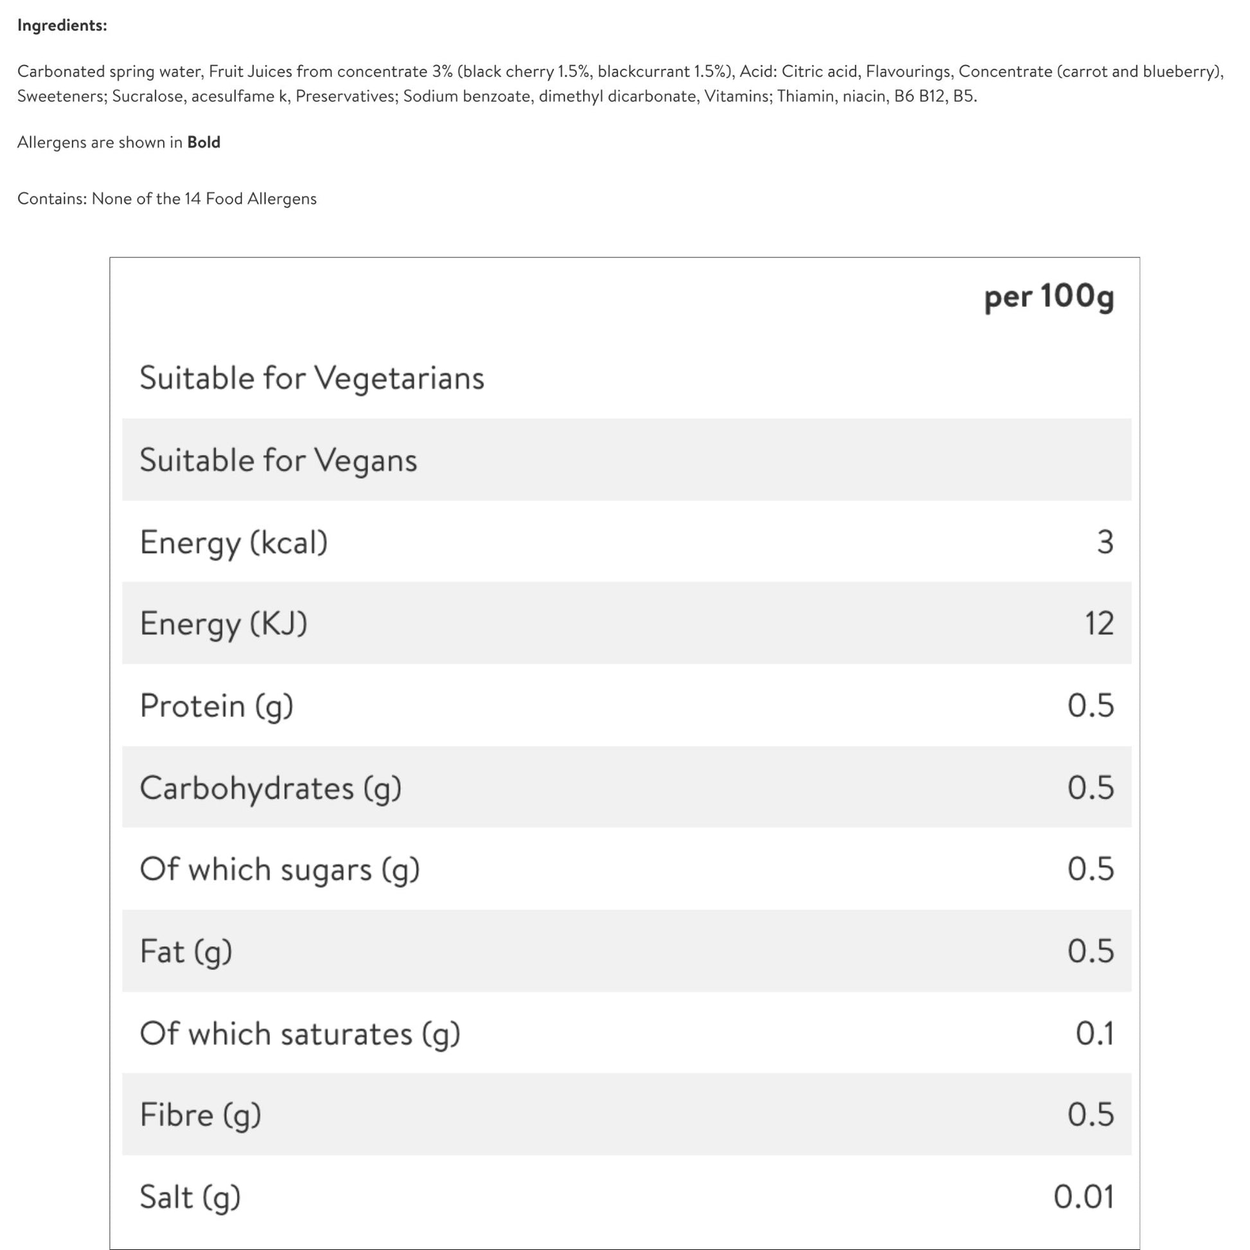Click the Protein (g) row label

216,706
